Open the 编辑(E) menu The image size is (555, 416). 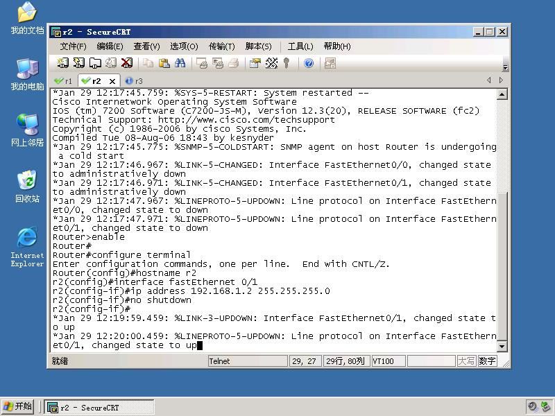110,46
